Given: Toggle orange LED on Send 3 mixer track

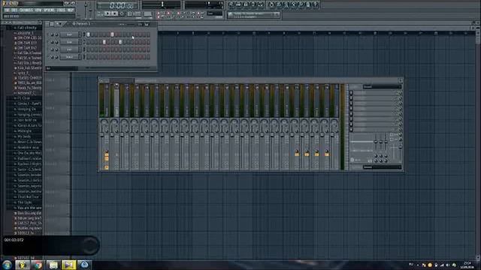Looking at the screenshot, I should 316,154.
